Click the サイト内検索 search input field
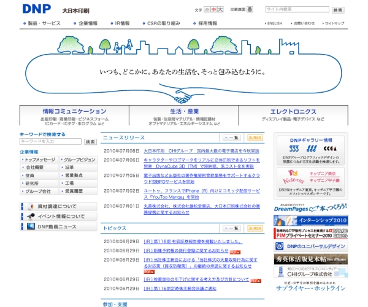The height and width of the screenshot is (307, 368). [x=297, y=10]
